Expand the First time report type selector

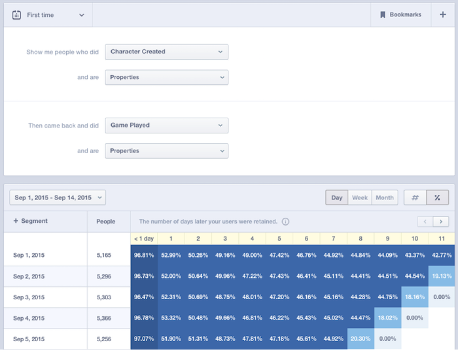[x=82, y=15]
